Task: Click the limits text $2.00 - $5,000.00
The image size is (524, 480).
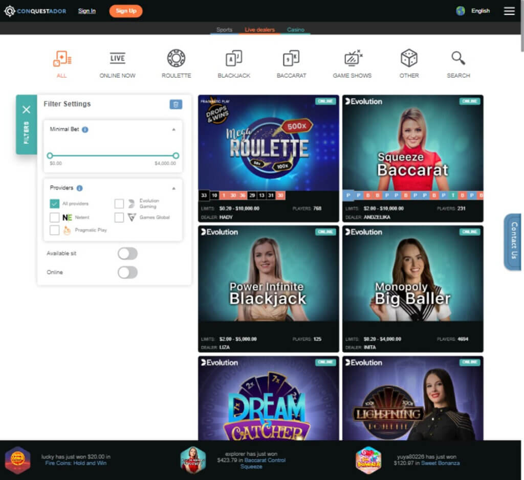Action: (238, 339)
